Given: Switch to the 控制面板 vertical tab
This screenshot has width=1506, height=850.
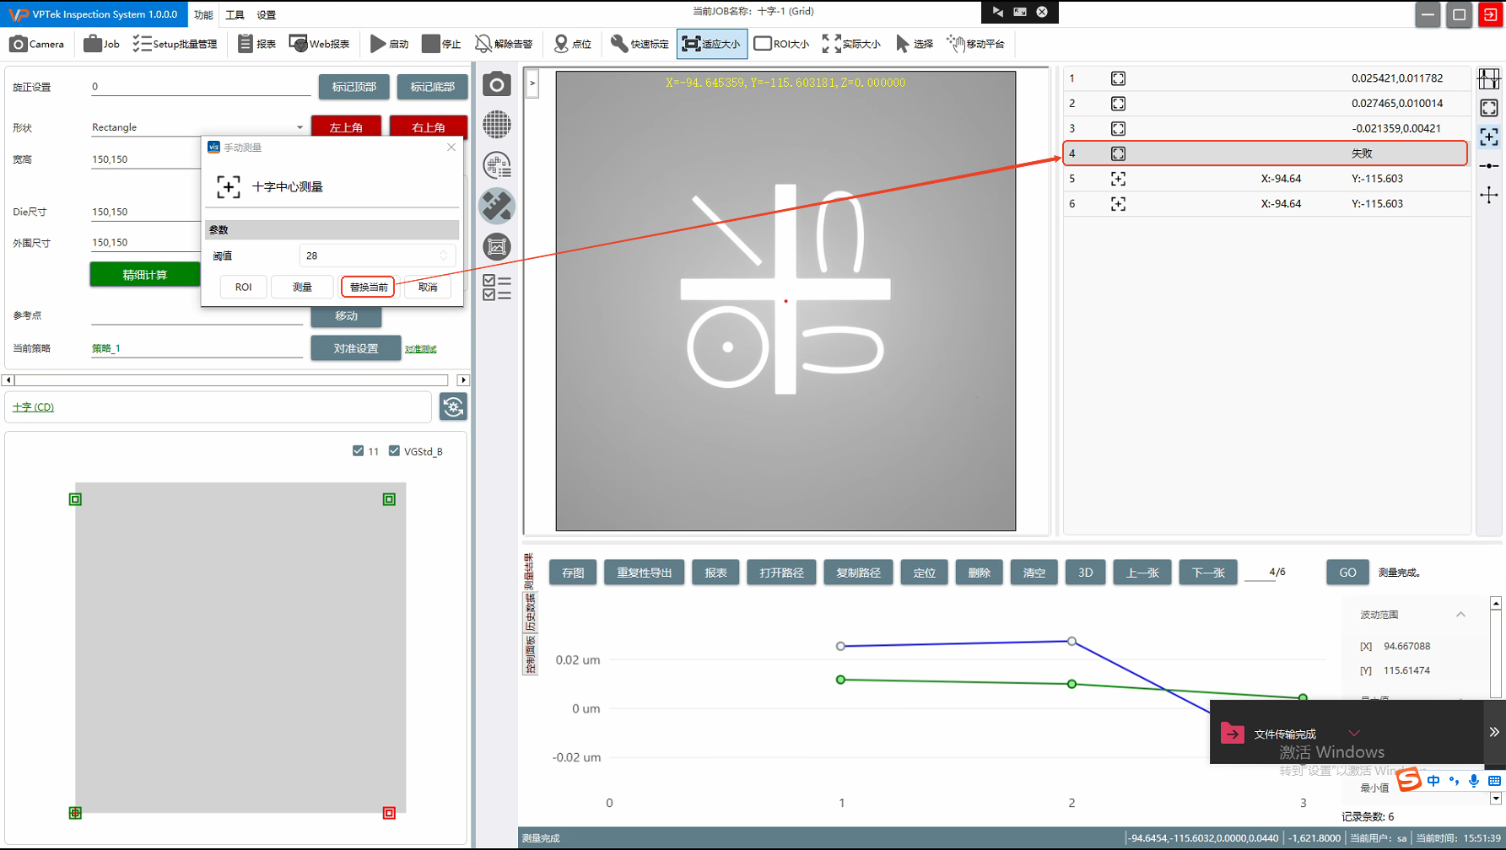Looking at the screenshot, I should click(x=530, y=655).
